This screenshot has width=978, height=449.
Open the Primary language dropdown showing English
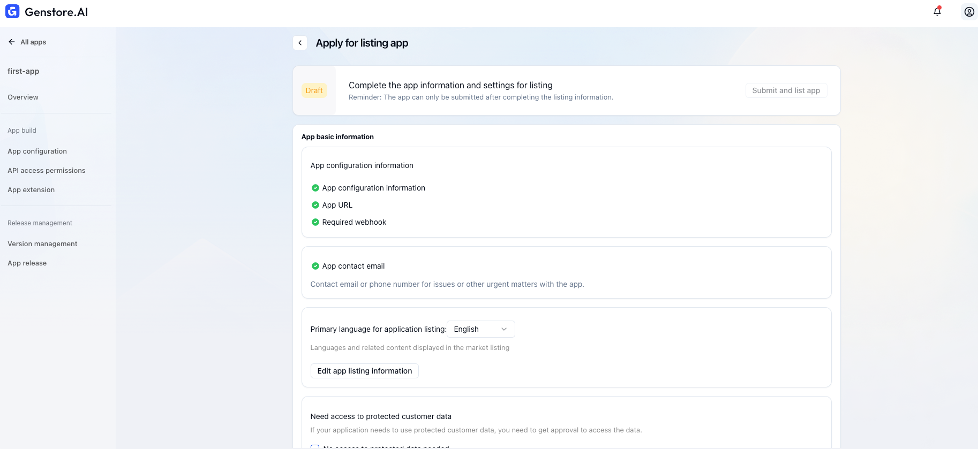(x=481, y=329)
